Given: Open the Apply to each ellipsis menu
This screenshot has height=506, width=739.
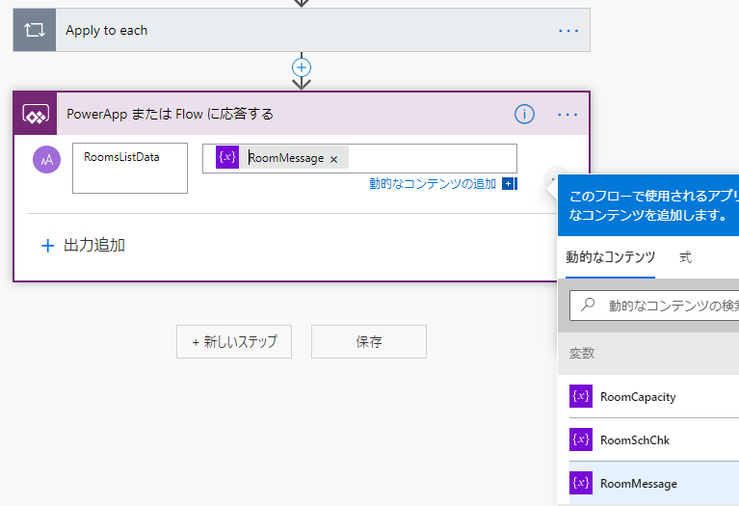Looking at the screenshot, I should click(x=567, y=31).
